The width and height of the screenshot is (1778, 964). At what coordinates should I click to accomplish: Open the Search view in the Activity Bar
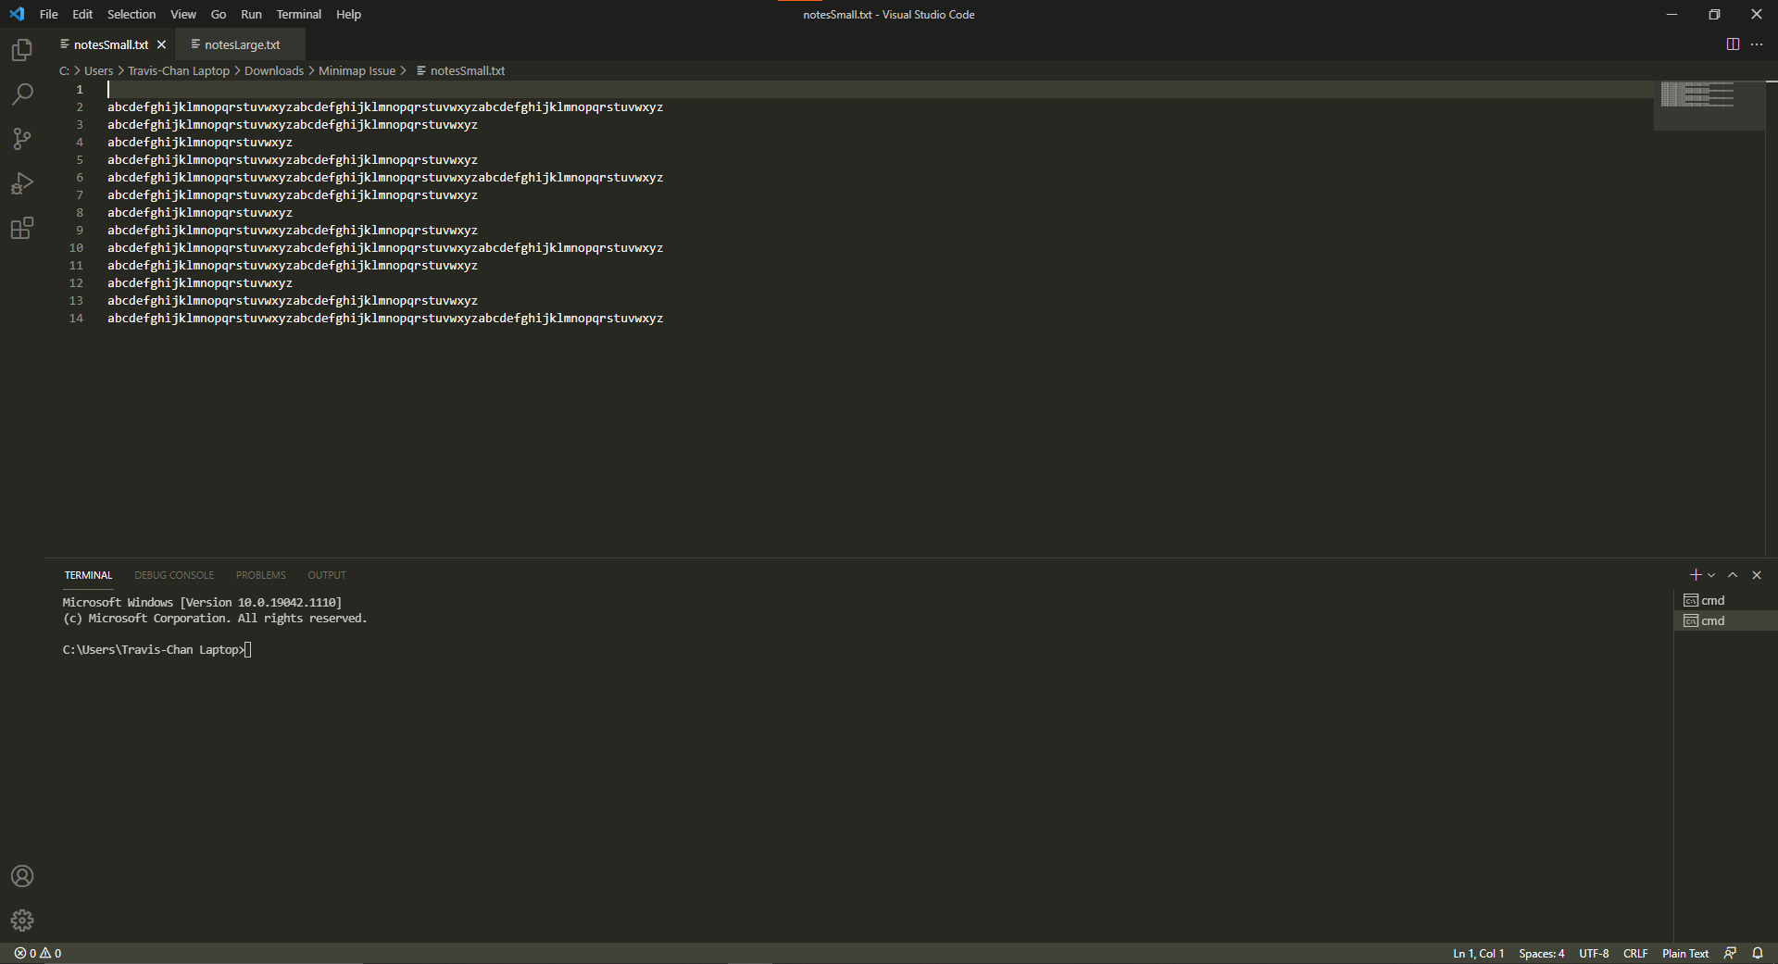pyautogui.click(x=22, y=94)
